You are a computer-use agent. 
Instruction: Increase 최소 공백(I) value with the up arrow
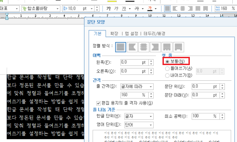pyautogui.click(x=222, y=115)
